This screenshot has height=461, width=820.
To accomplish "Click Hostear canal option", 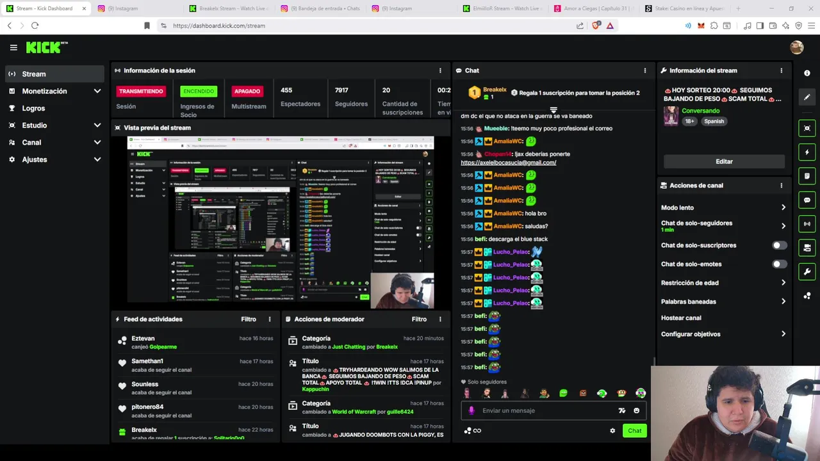I will 681,318.
